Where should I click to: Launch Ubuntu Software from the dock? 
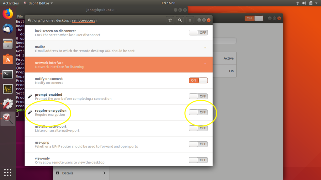tap(8, 59)
